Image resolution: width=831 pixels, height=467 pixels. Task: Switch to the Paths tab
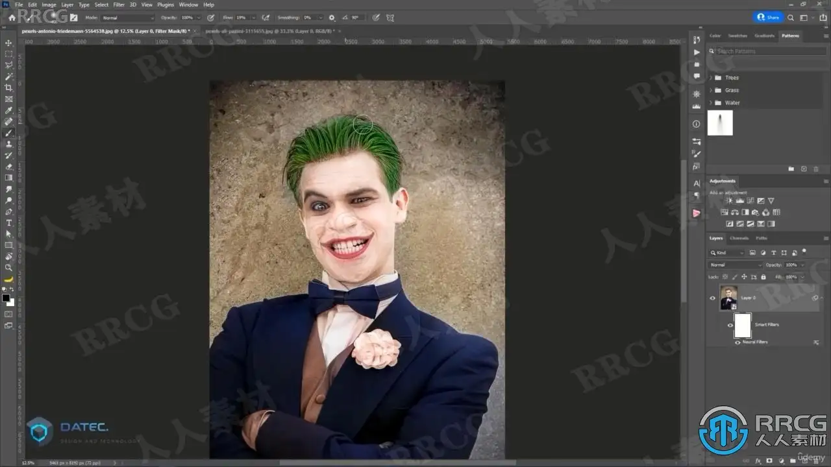coord(762,238)
